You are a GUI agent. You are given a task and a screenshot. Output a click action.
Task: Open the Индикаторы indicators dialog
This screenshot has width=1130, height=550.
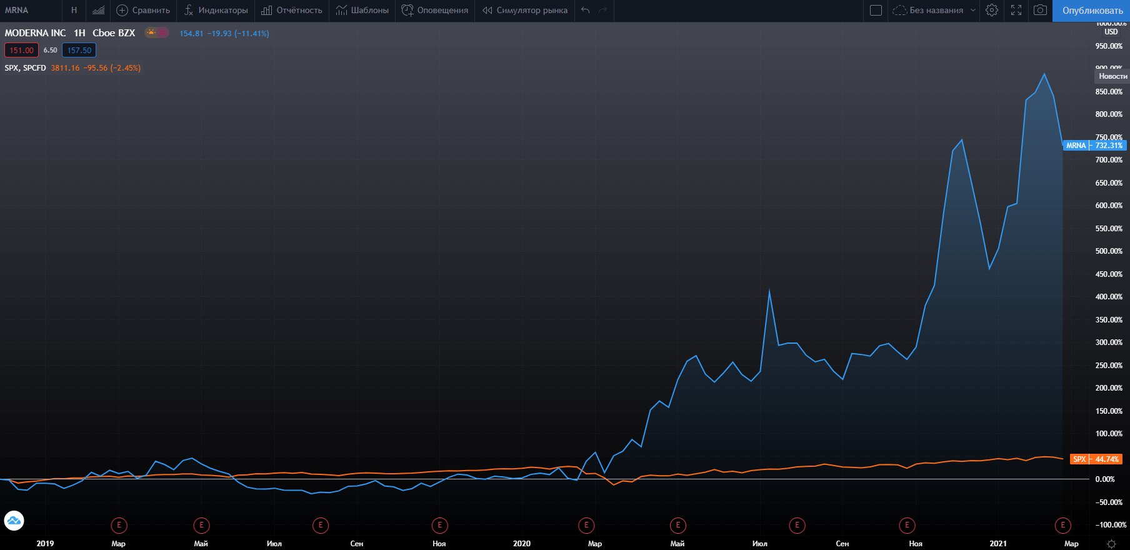coord(216,11)
